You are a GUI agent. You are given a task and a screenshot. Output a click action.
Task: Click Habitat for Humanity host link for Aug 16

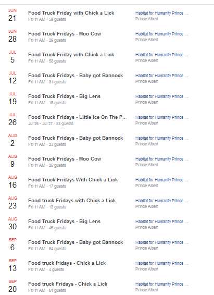[161, 180]
